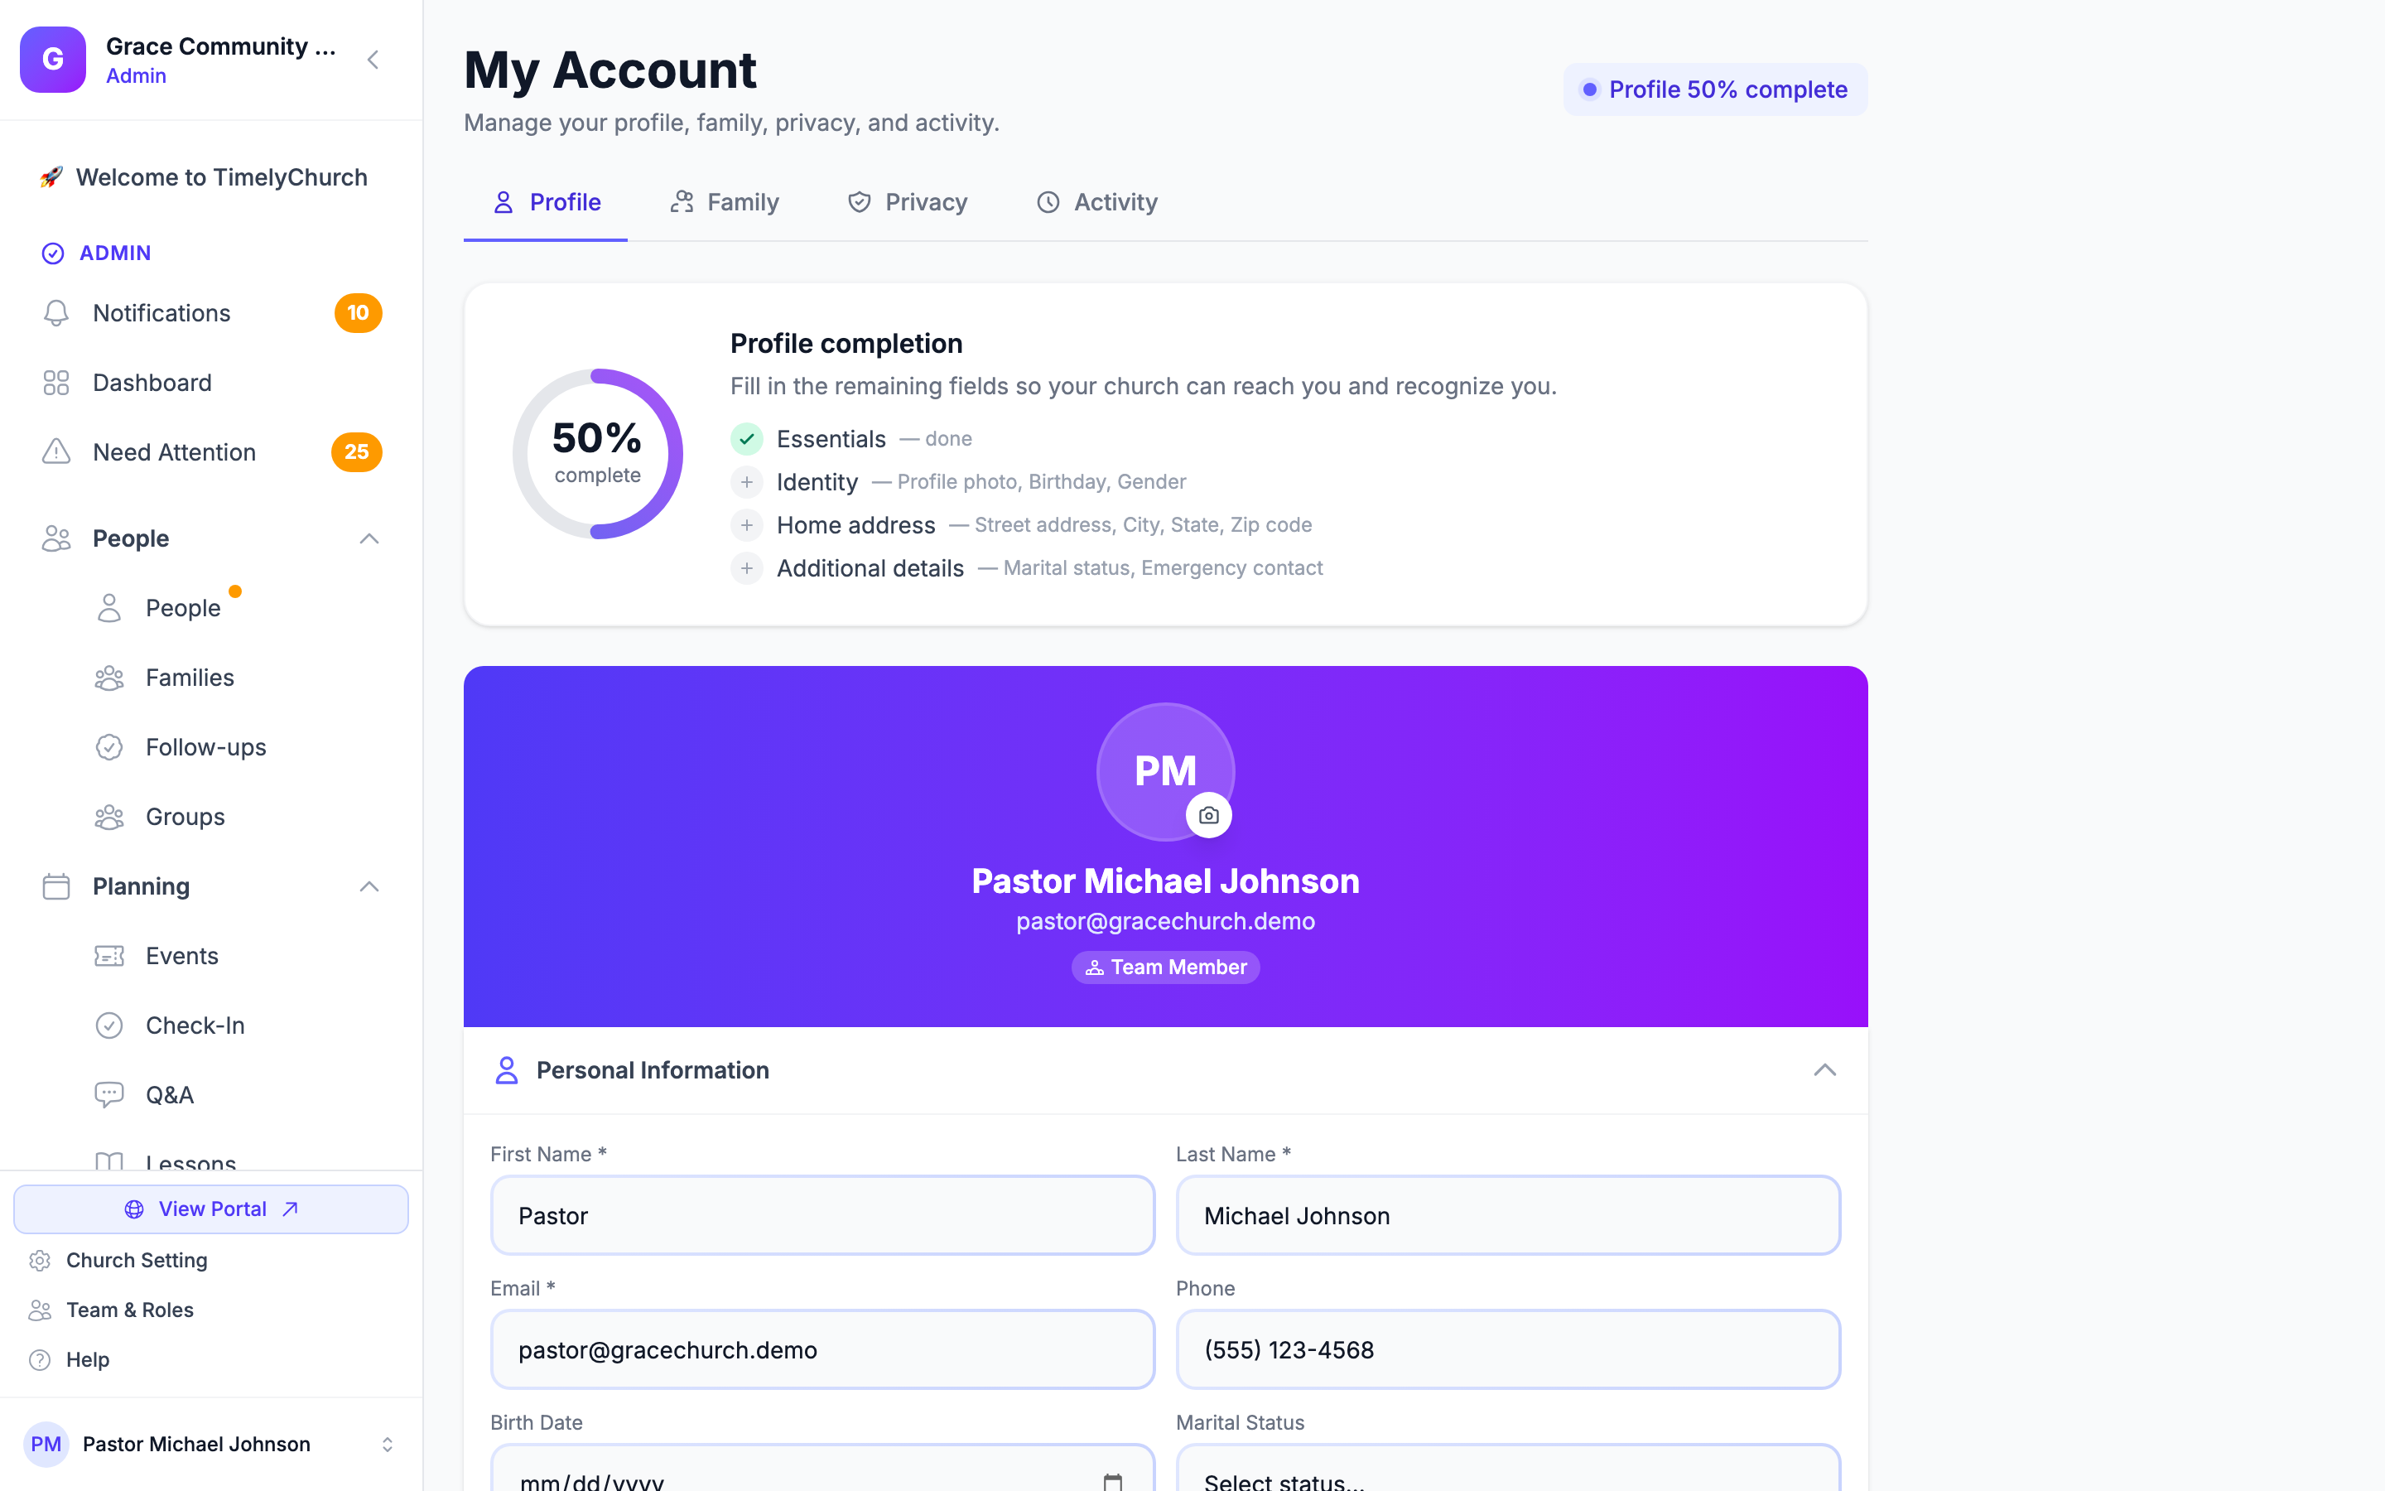Click the 50% complete progress ring
This screenshot has height=1491, width=2385.
click(597, 454)
